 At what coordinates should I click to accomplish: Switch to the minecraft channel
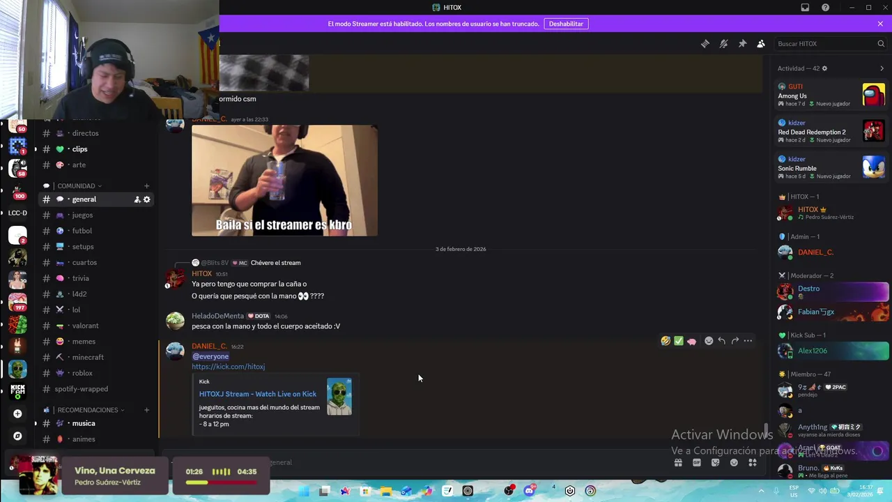point(96,357)
